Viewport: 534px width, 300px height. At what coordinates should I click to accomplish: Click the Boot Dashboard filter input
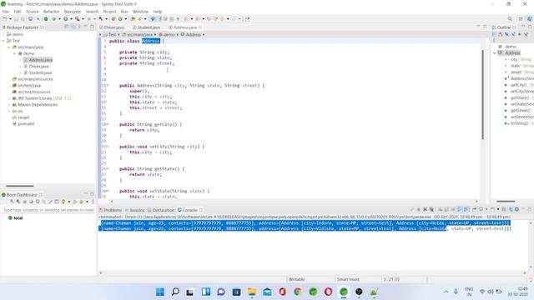pos(48,210)
